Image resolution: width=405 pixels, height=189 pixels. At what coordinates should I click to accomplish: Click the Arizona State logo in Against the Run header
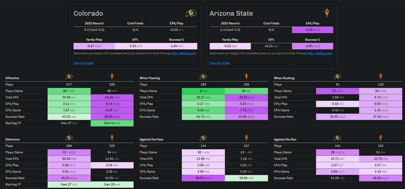pos(380,138)
